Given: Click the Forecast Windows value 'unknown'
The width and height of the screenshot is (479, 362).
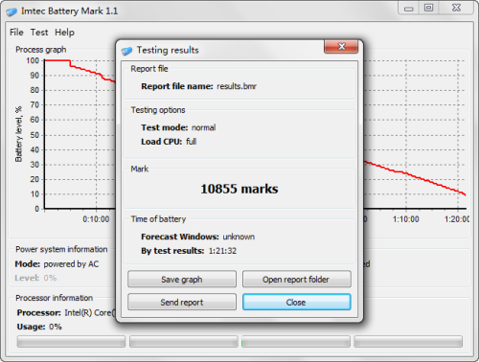Looking at the screenshot, I should [x=239, y=237].
